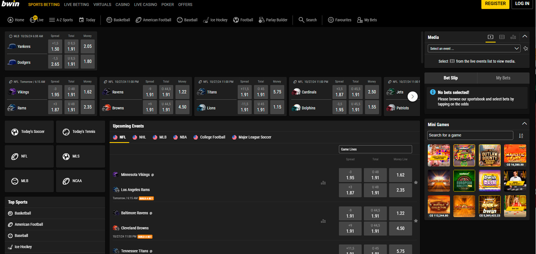Screen dimensions: 536x254
Task: Click the Search for a game field
Action: click(470, 135)
